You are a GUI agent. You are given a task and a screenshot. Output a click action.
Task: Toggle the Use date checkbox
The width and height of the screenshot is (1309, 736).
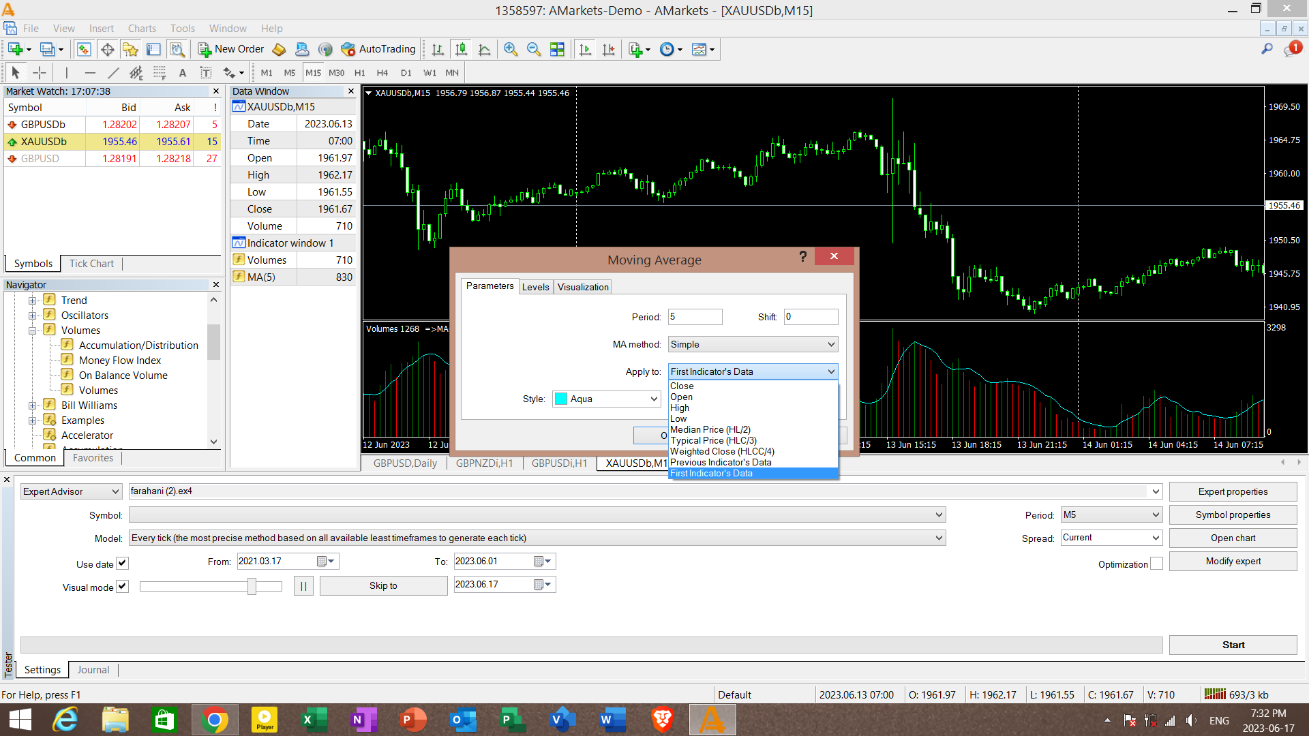pyautogui.click(x=122, y=564)
